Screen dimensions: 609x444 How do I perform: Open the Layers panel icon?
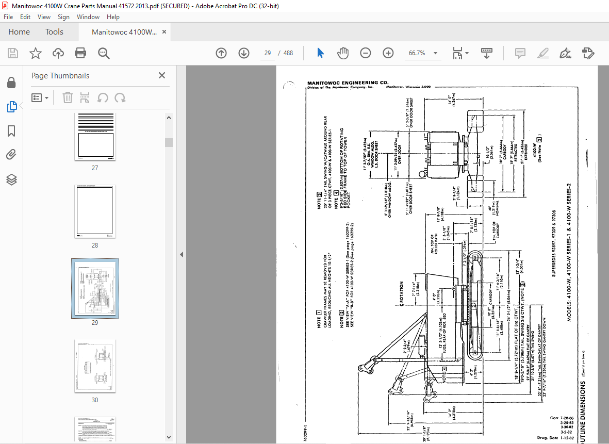click(x=12, y=179)
